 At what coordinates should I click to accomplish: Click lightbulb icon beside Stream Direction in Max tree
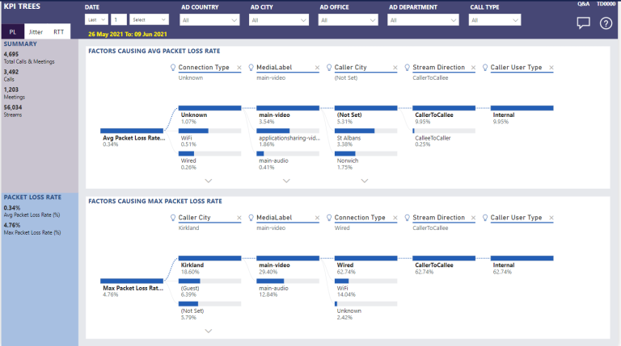[x=408, y=218]
